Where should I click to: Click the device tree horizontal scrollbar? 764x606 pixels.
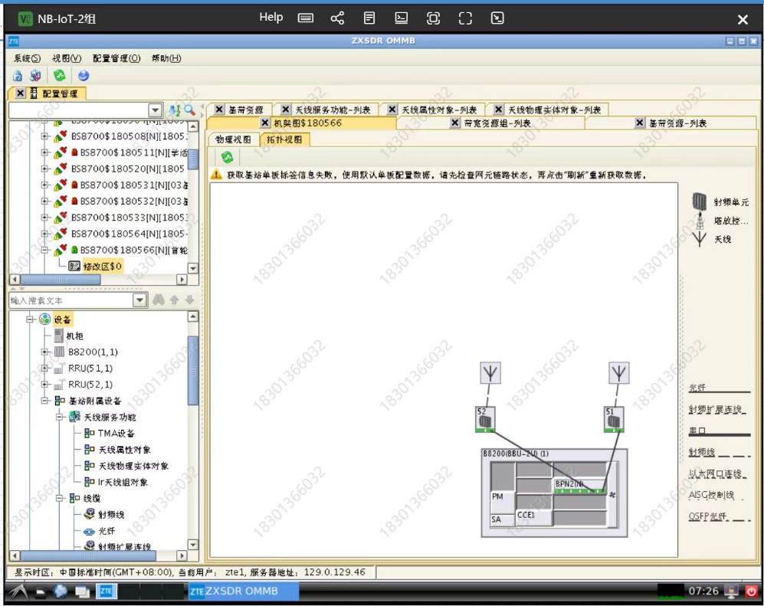tap(87, 555)
